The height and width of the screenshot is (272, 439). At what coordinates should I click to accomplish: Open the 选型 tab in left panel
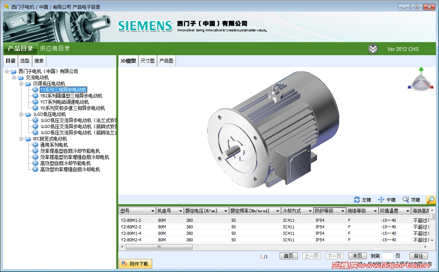(25, 61)
